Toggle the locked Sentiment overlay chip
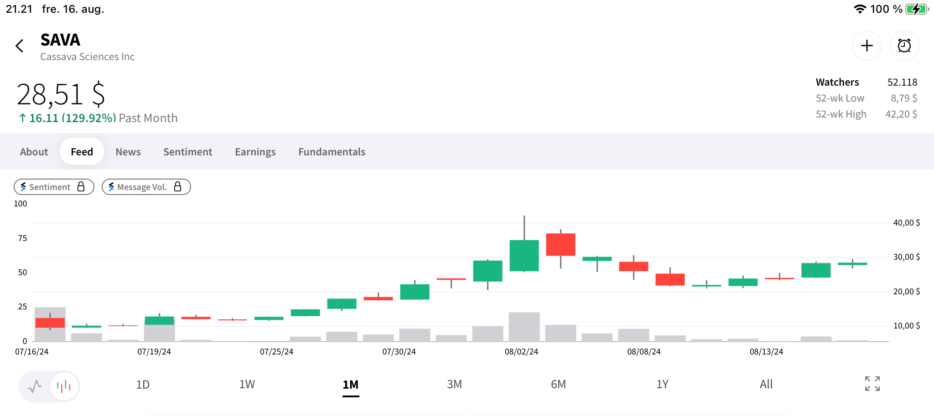 (x=54, y=187)
